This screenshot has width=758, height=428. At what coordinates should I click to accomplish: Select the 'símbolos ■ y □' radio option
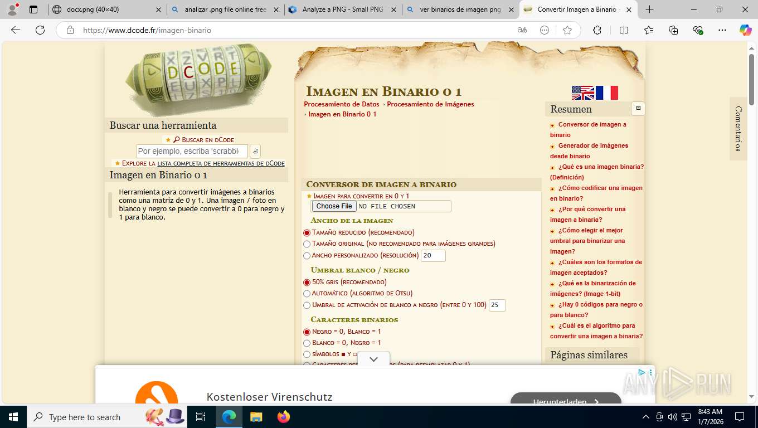307,354
